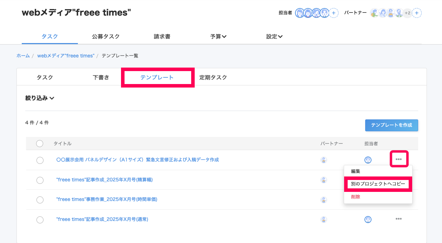The image size is (442, 243).
Task: Open the 予算 dropdown in top navigation
Action: coord(218,36)
